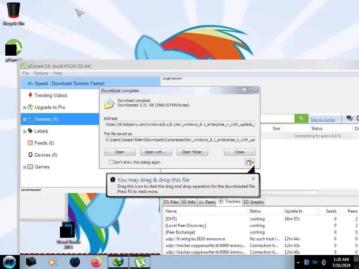Click the downloaded file folder icon in dialog
Image resolution: width=359 pixels, height=269 pixels.
(109, 103)
